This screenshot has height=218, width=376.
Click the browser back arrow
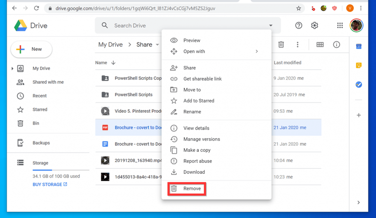[x=15, y=8]
